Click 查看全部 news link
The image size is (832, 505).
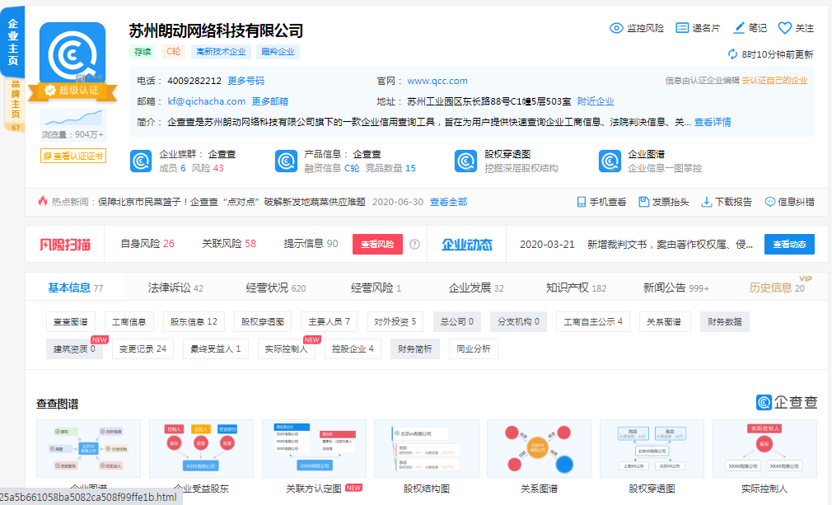[448, 202]
